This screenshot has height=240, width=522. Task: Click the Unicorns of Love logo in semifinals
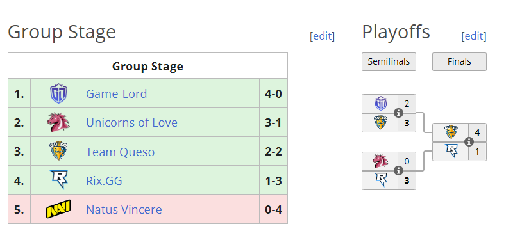tap(380, 161)
